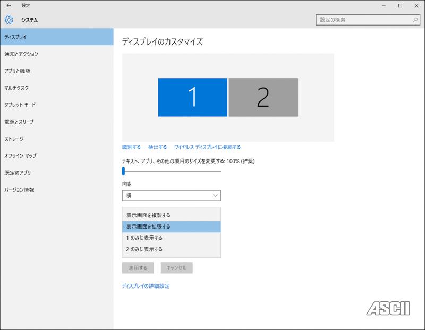The height and width of the screenshot is (330, 425).
Task: Open 電源とスリープ settings
Action: [57, 122]
